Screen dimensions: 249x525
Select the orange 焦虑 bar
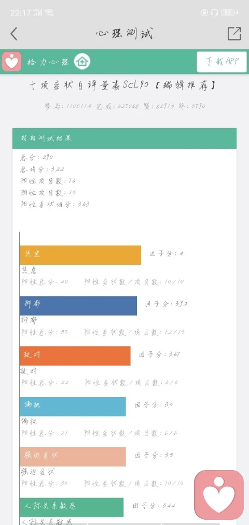(x=80, y=255)
